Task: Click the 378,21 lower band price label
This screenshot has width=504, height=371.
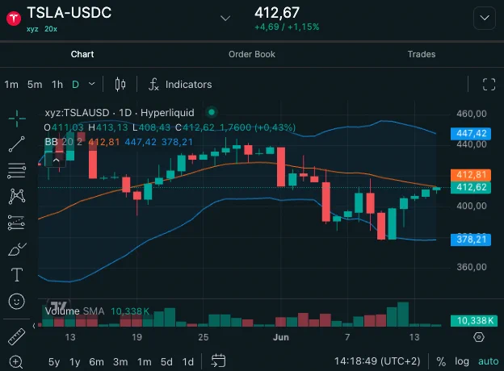Action: pos(471,240)
